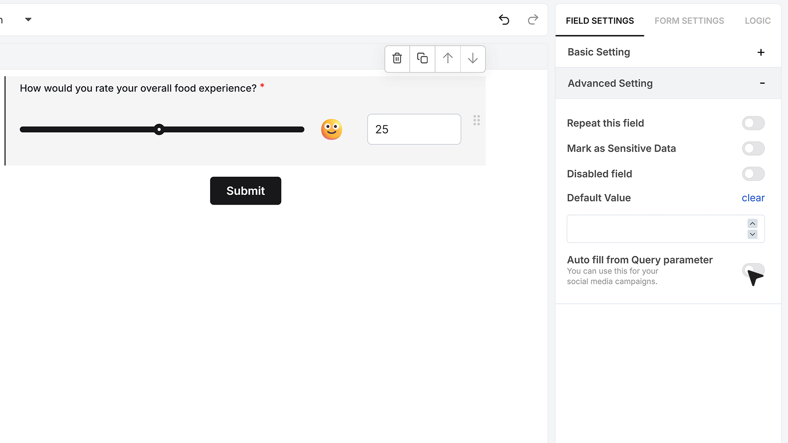The image size is (788, 443).
Task: Click the food experience rating slider handle
Action: pos(159,130)
